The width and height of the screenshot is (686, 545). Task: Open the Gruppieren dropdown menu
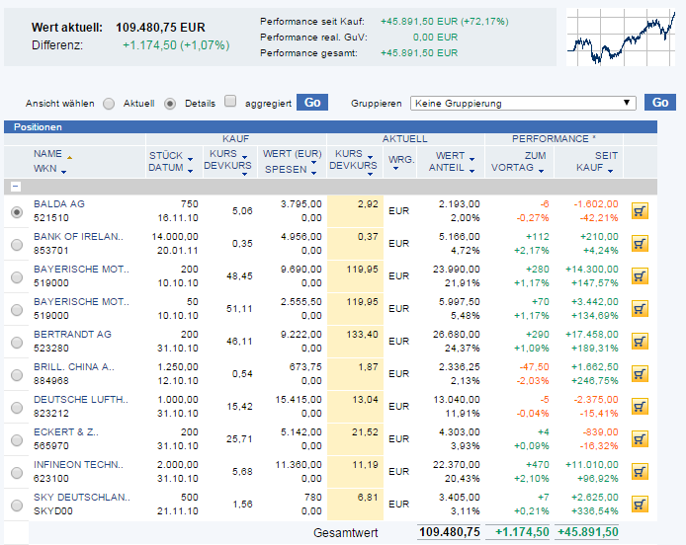click(524, 103)
